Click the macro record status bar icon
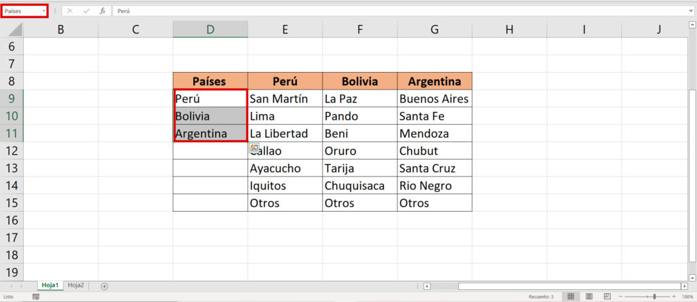The image size is (697, 302). click(x=35, y=297)
